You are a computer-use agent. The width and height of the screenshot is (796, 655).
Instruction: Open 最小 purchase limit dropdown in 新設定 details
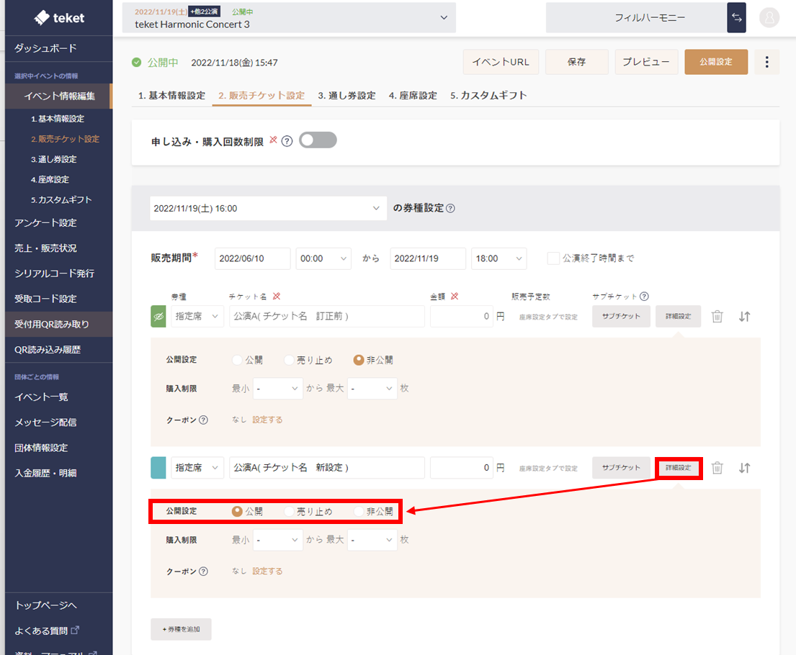coord(277,540)
